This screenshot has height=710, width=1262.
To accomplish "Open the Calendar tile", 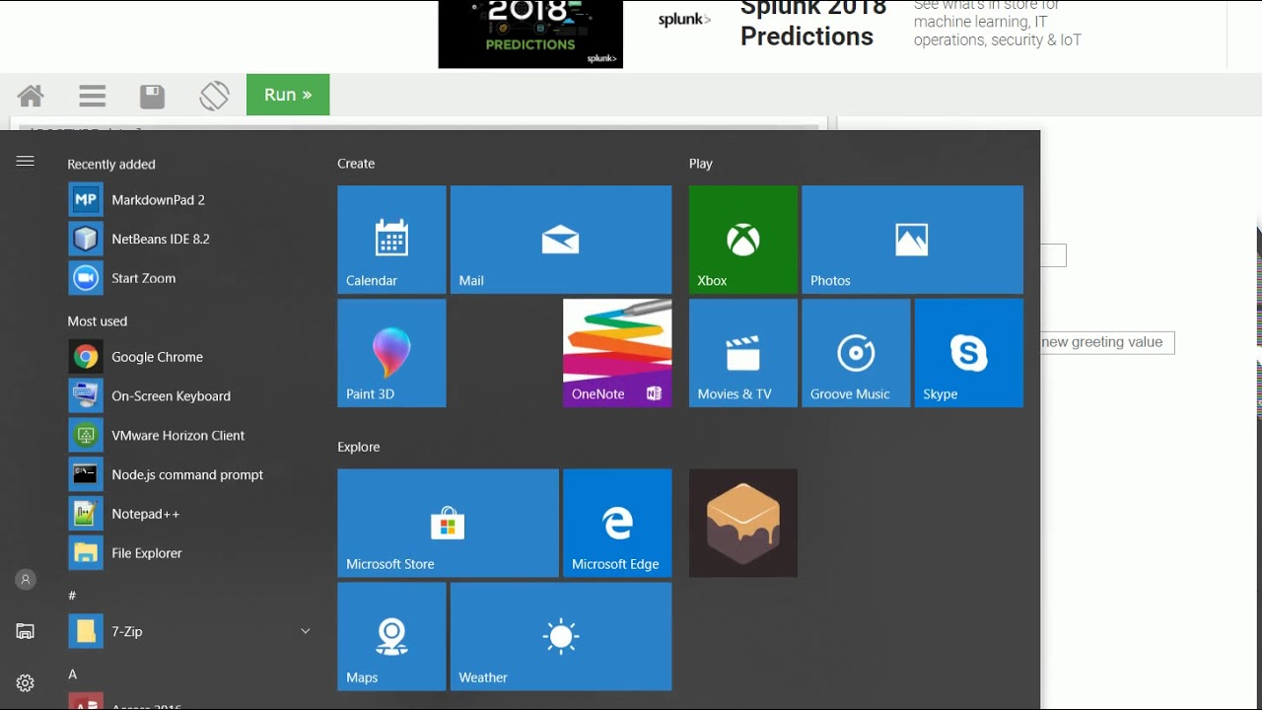I will point(391,240).
